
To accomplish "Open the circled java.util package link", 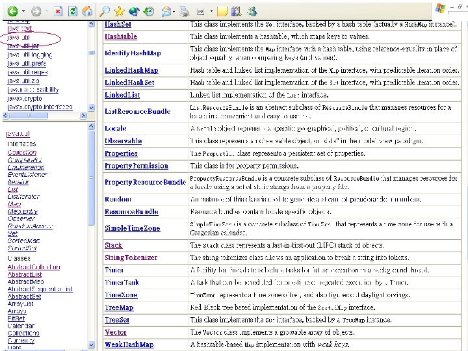I will 18,37.
